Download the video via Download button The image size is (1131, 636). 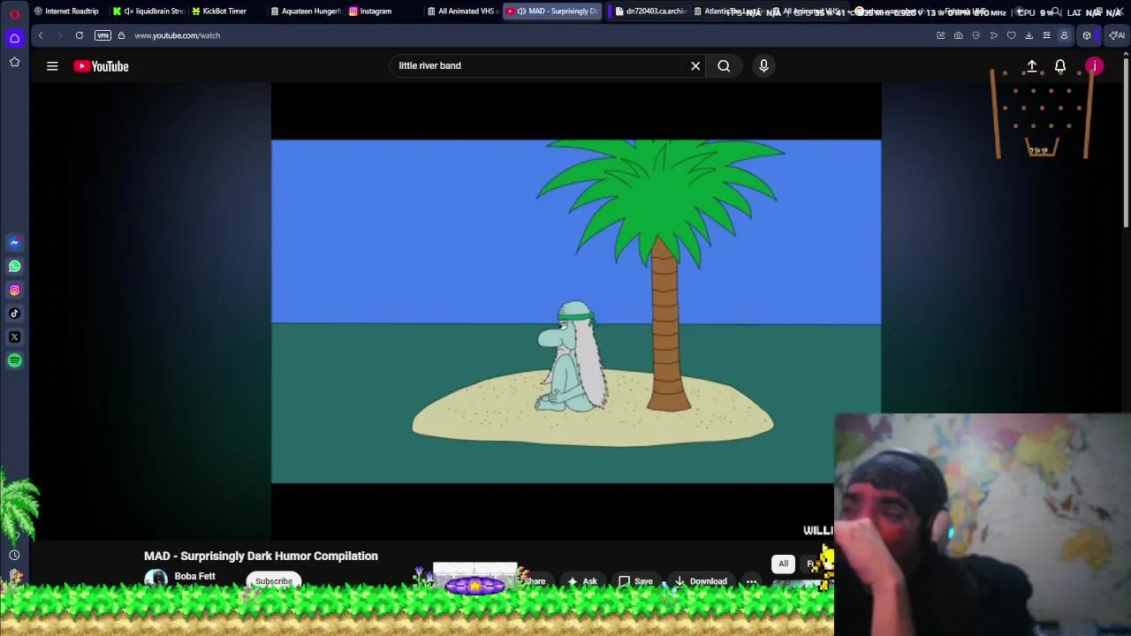click(x=700, y=581)
